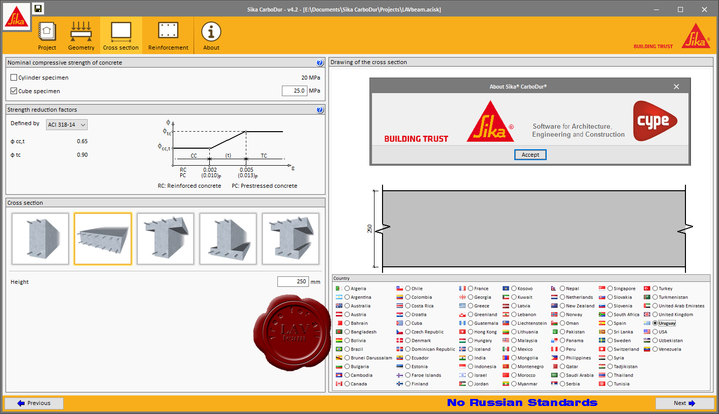Click the Saudi Arabia flag icon

click(554, 375)
